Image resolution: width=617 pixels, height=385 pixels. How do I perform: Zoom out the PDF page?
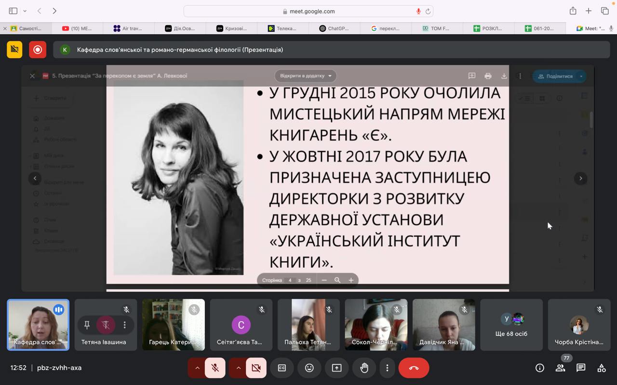point(324,280)
